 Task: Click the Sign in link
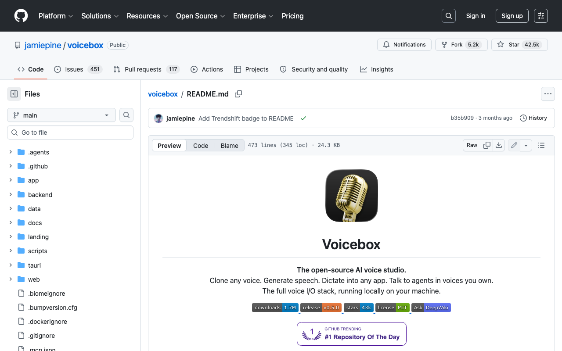click(476, 16)
